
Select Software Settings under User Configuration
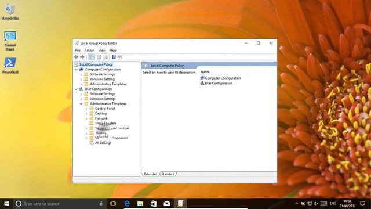coord(102,94)
